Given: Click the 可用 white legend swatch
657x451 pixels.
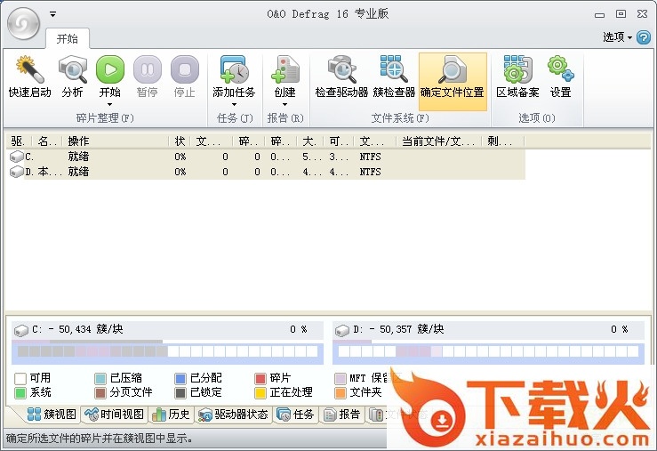Looking at the screenshot, I should [20, 378].
